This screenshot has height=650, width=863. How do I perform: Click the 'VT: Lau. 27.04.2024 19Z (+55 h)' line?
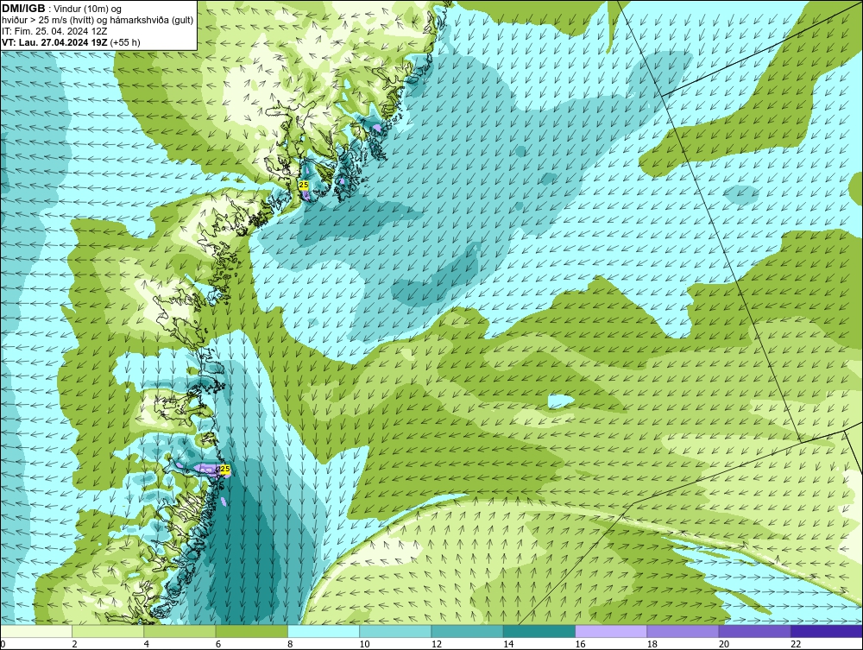coord(71,42)
